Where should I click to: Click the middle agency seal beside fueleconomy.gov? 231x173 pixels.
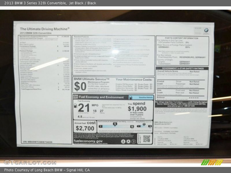(128, 142)
